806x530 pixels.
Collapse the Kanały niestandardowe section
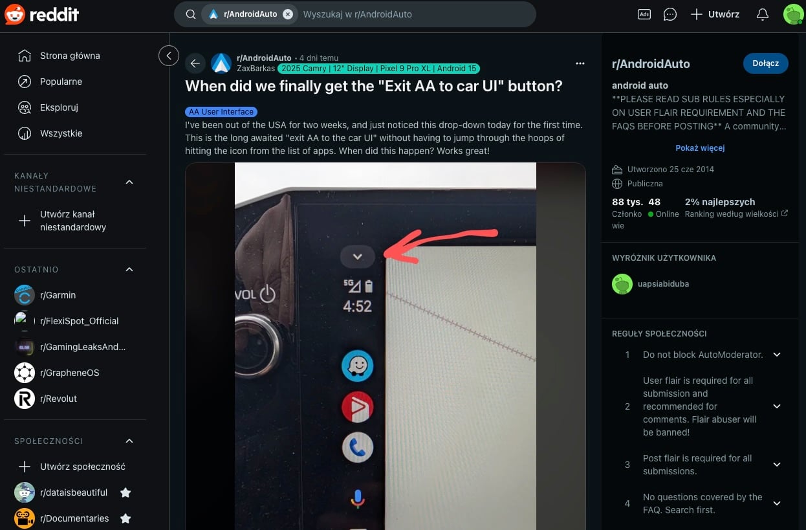tap(129, 182)
